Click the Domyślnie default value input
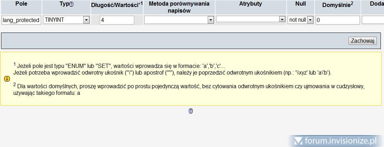The height and width of the screenshot is (147, 384). click(337, 20)
